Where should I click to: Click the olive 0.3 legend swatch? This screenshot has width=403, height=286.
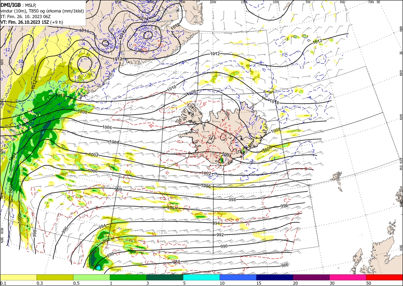click(55, 277)
